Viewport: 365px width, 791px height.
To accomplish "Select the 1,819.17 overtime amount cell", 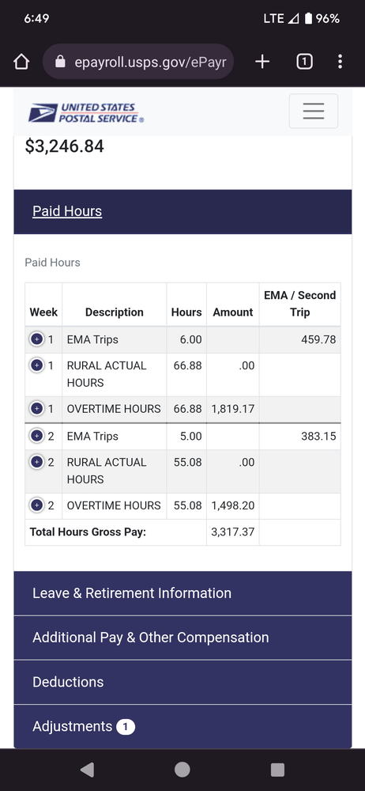I will click(233, 409).
